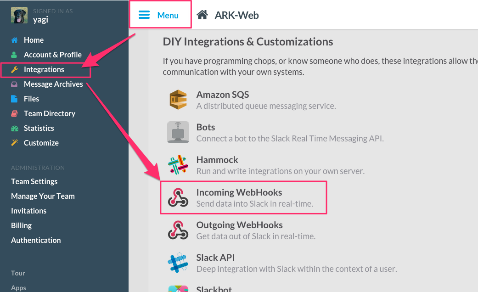Screen dimensions: 478x292
Task: Open Team Settings under Administration
Action: pyautogui.click(x=34, y=181)
